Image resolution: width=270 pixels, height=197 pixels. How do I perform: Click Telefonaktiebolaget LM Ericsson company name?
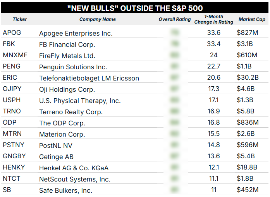click(89, 78)
